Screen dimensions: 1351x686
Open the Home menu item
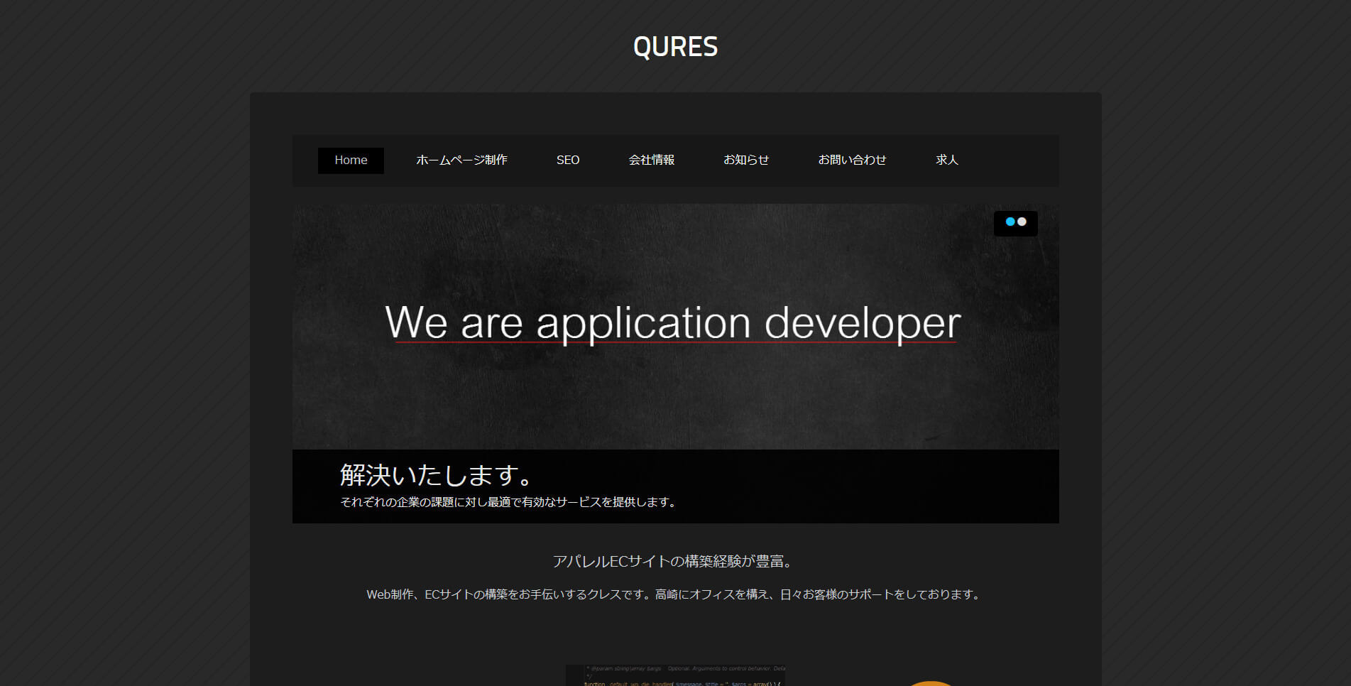[x=351, y=160]
